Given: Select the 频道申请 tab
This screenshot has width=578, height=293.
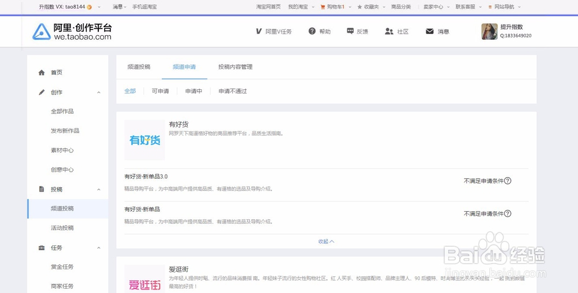Looking at the screenshot, I should [184, 67].
